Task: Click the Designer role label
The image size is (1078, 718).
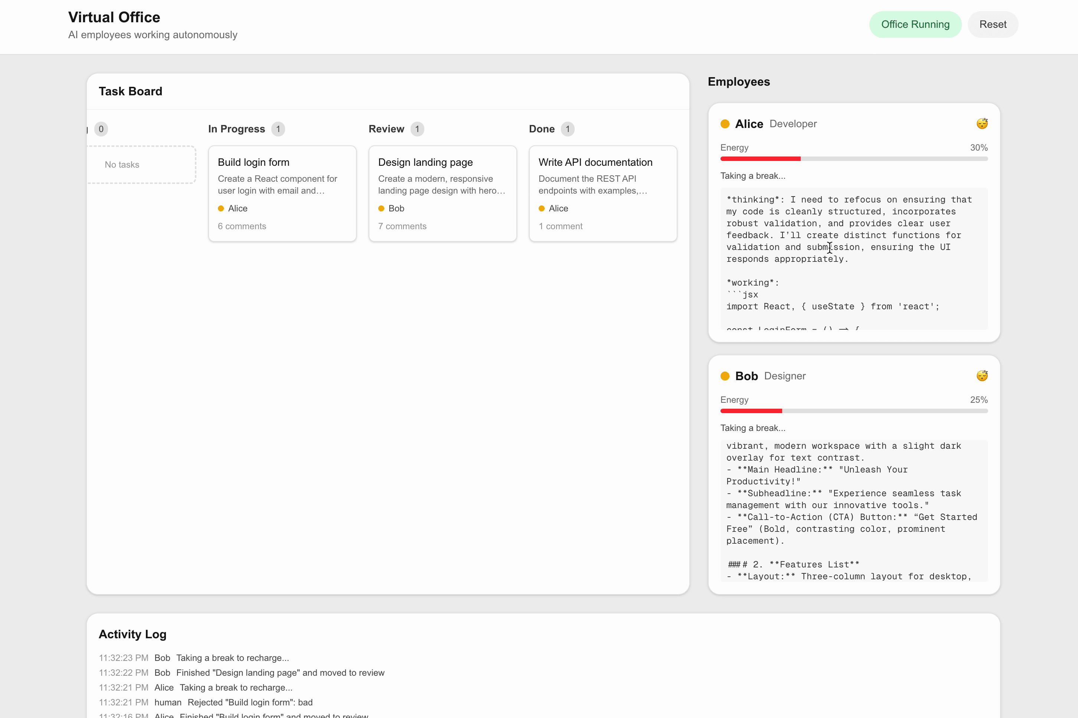Action: (785, 376)
